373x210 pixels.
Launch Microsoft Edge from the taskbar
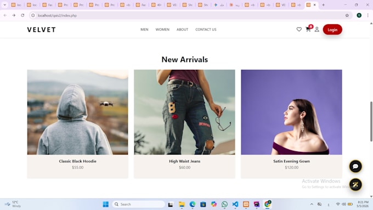pos(193,205)
